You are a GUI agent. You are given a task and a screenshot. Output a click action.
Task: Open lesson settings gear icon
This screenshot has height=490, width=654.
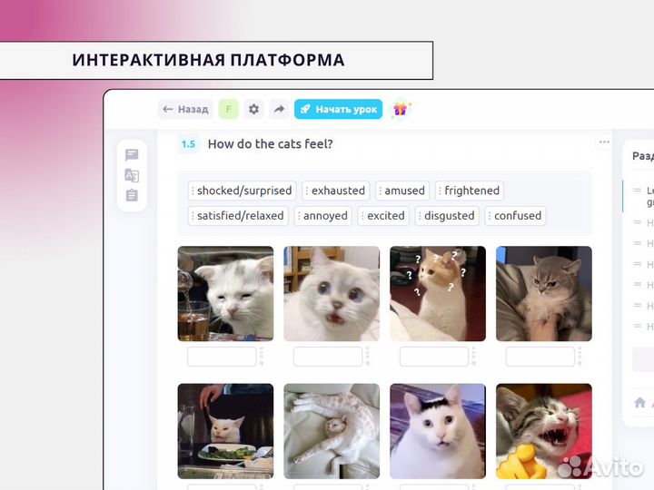(x=253, y=109)
